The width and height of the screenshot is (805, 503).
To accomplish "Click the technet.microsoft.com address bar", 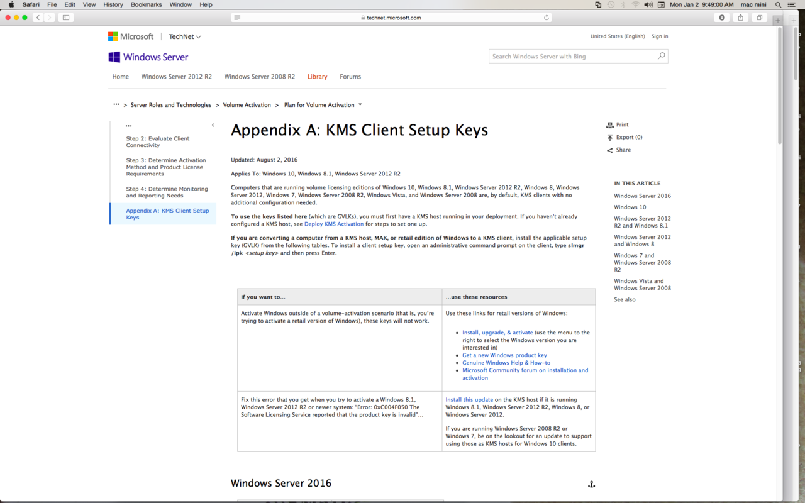I will (x=391, y=18).
